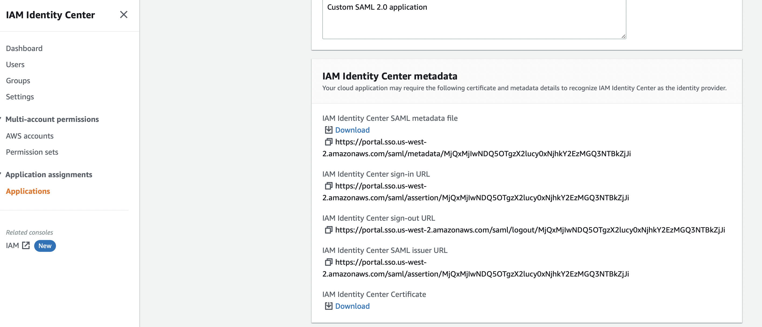Switch to the Settings page
The width and height of the screenshot is (762, 327).
click(20, 96)
